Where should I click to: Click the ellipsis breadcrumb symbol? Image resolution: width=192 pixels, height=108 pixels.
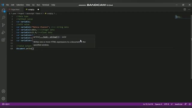(56, 13)
